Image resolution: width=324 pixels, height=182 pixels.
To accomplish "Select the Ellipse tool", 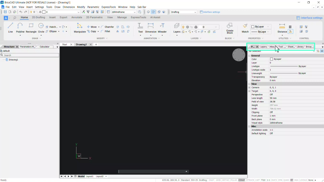I will (x=51, y=31).
